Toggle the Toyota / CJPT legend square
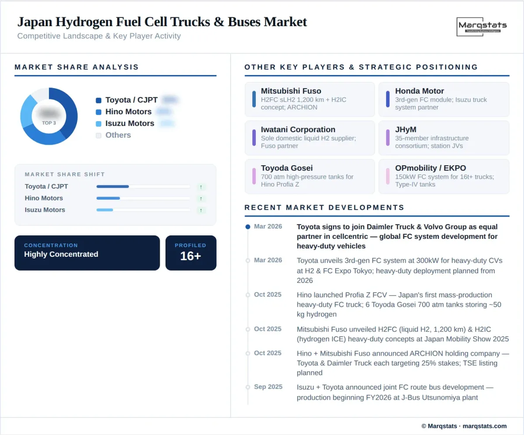This screenshot has width=524, height=435. (98, 100)
